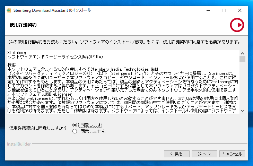This screenshot has width=253, height=166.
Task: Click the 使用許諾契約に同意しますか？ label
Action: coord(38,128)
